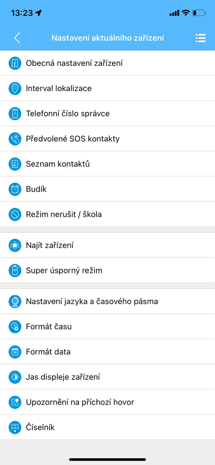Tap the info icon for Obecná nastavení

15,63
